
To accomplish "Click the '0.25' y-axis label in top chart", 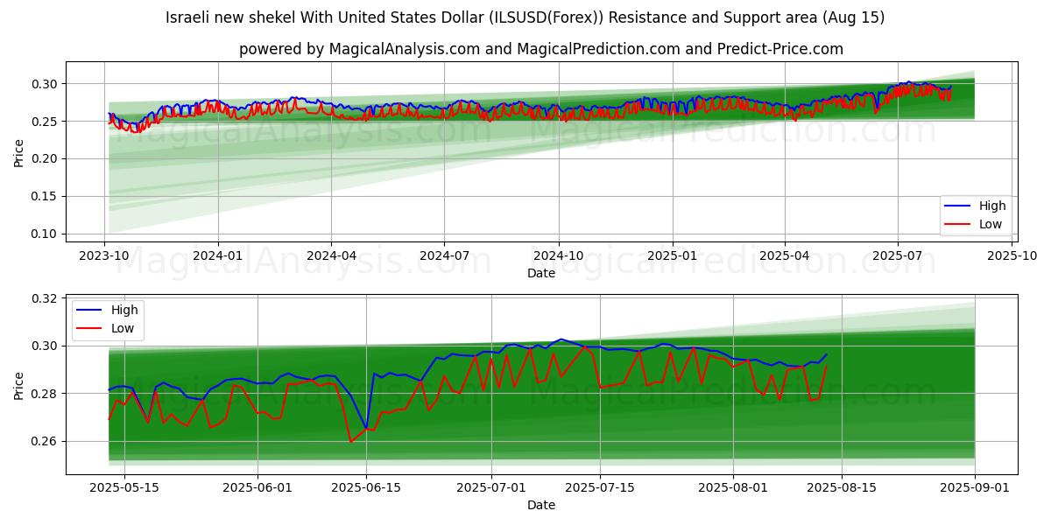I will pyautogui.click(x=46, y=122).
